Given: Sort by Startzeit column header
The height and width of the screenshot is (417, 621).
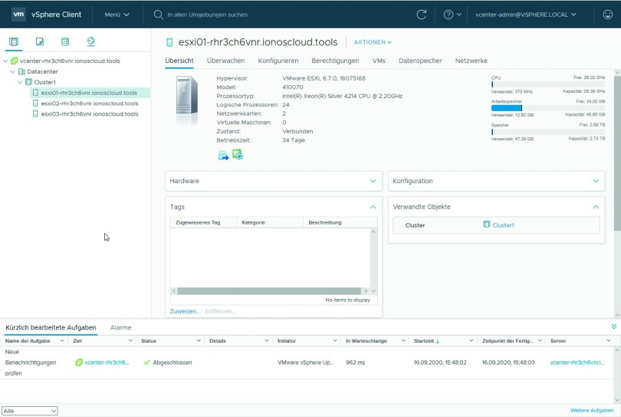Looking at the screenshot, I should coord(424,340).
